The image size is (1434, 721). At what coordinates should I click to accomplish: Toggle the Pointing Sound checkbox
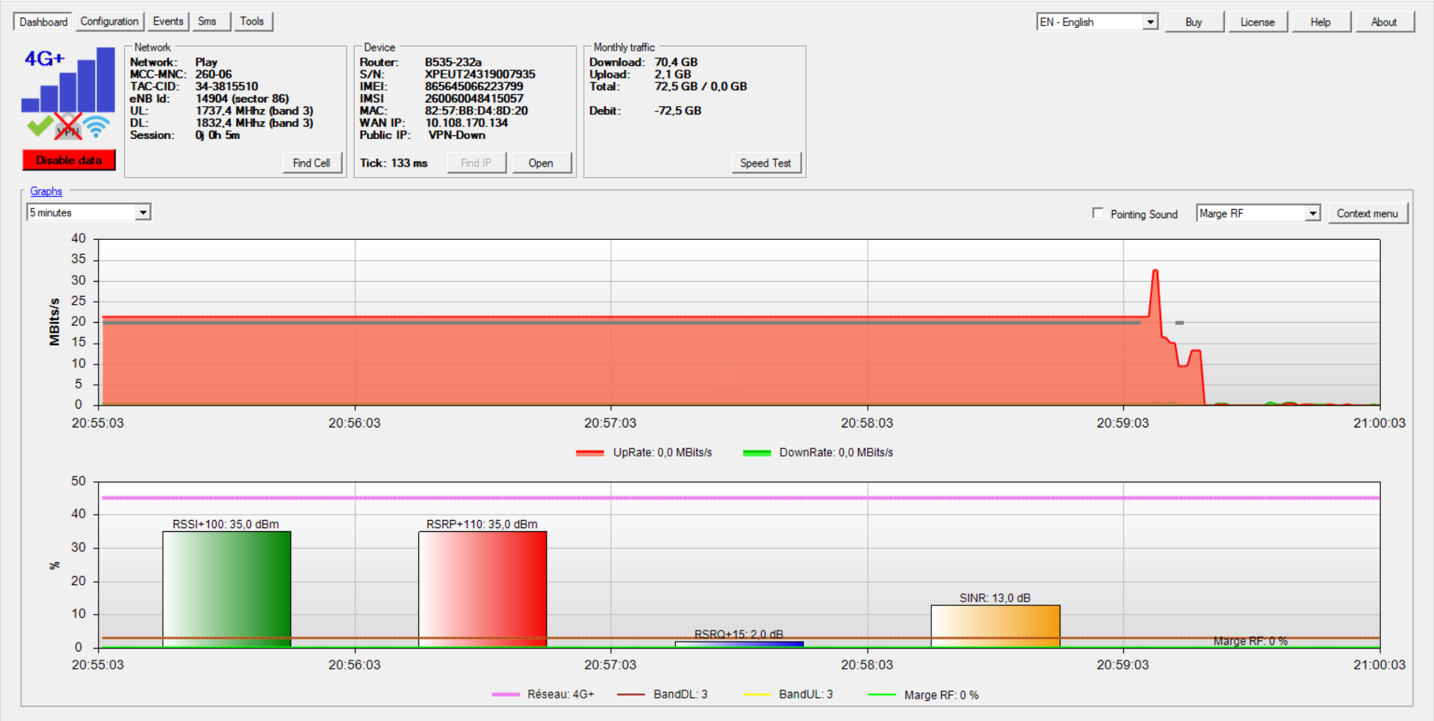click(1098, 214)
